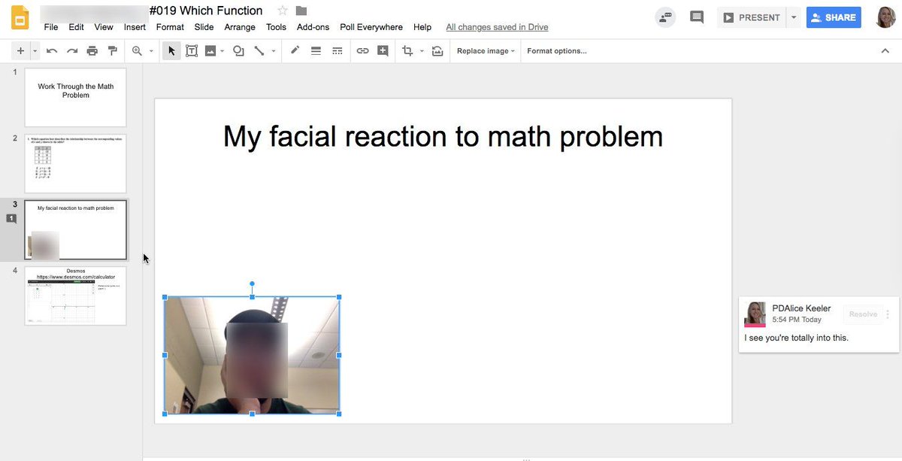The width and height of the screenshot is (902, 461).
Task: Open the Insert menu
Action: pos(135,27)
